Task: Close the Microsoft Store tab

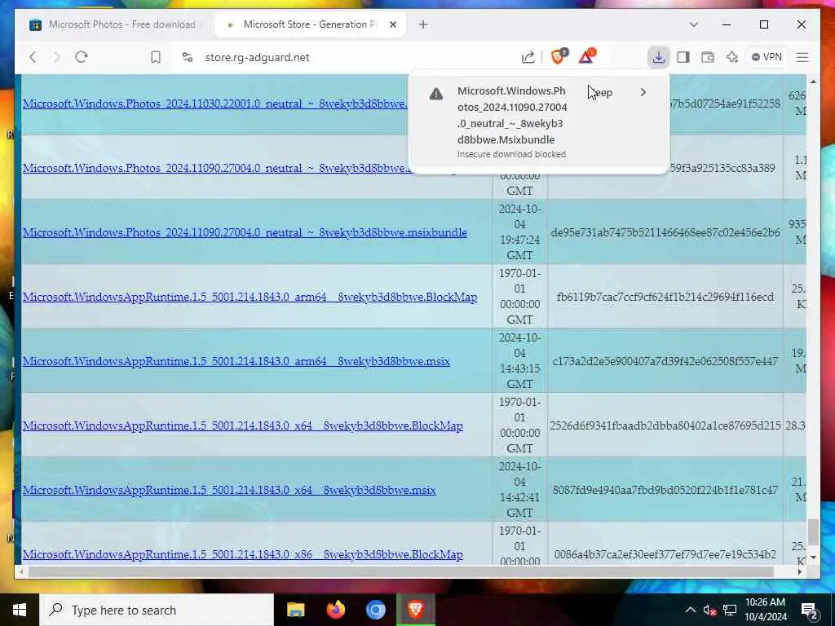Action: (x=393, y=24)
